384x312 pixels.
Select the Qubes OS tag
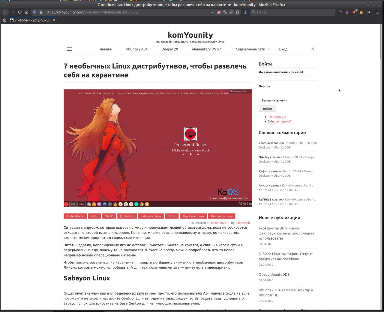click(127, 216)
